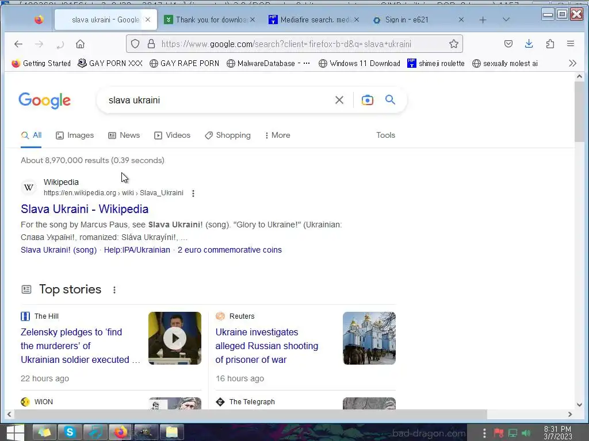Screen dimensions: 589x441
Task: Open Skype from the taskbar
Action: (x=70, y=432)
